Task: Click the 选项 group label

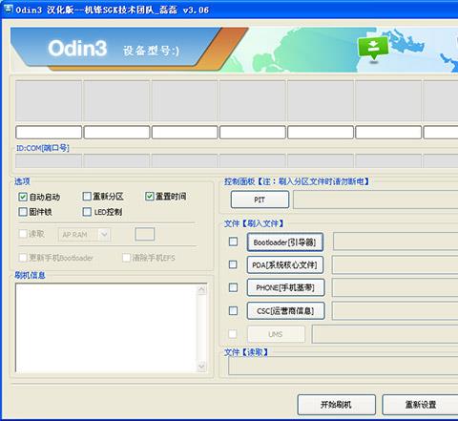Action: 22,181
